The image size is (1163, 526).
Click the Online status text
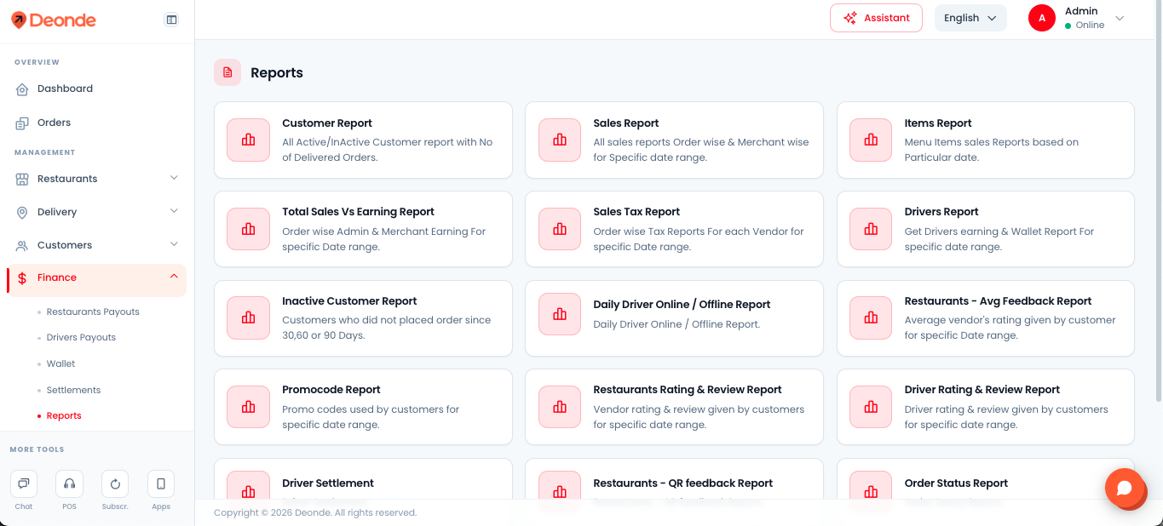click(1090, 26)
